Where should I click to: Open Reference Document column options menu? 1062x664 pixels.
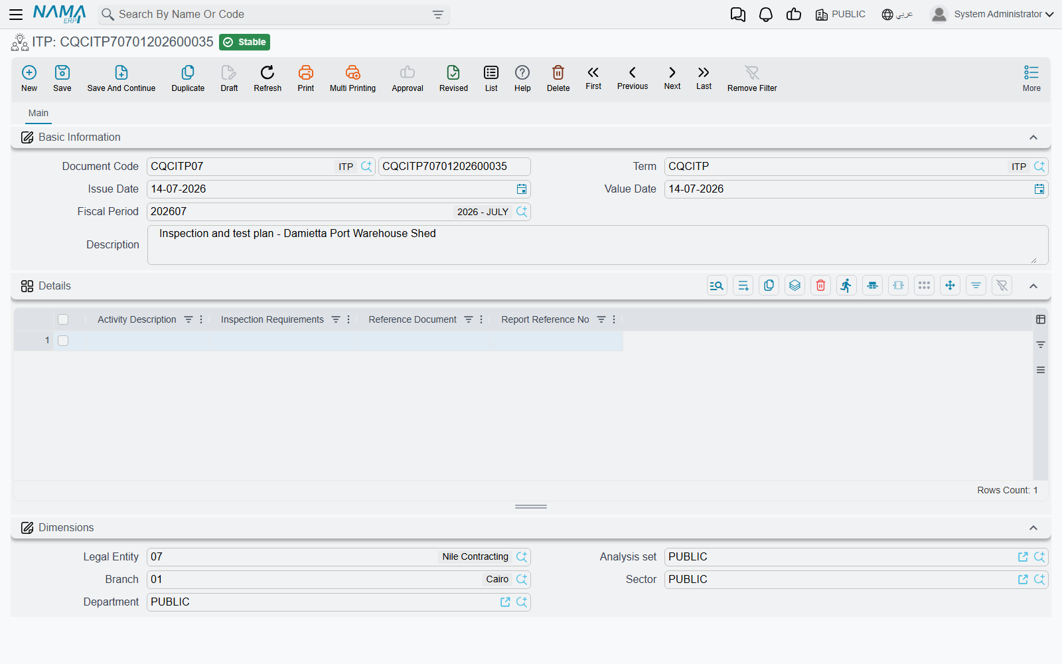point(481,319)
